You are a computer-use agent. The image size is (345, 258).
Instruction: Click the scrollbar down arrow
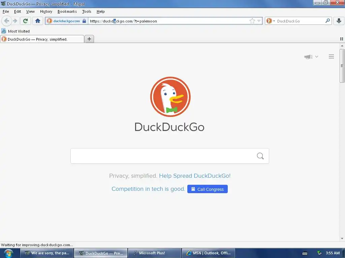point(342,239)
